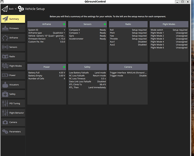Click the 'Number of Cells' row label
Image resolution: width=194 pixels, height=156 pixels.
tap(36, 79)
